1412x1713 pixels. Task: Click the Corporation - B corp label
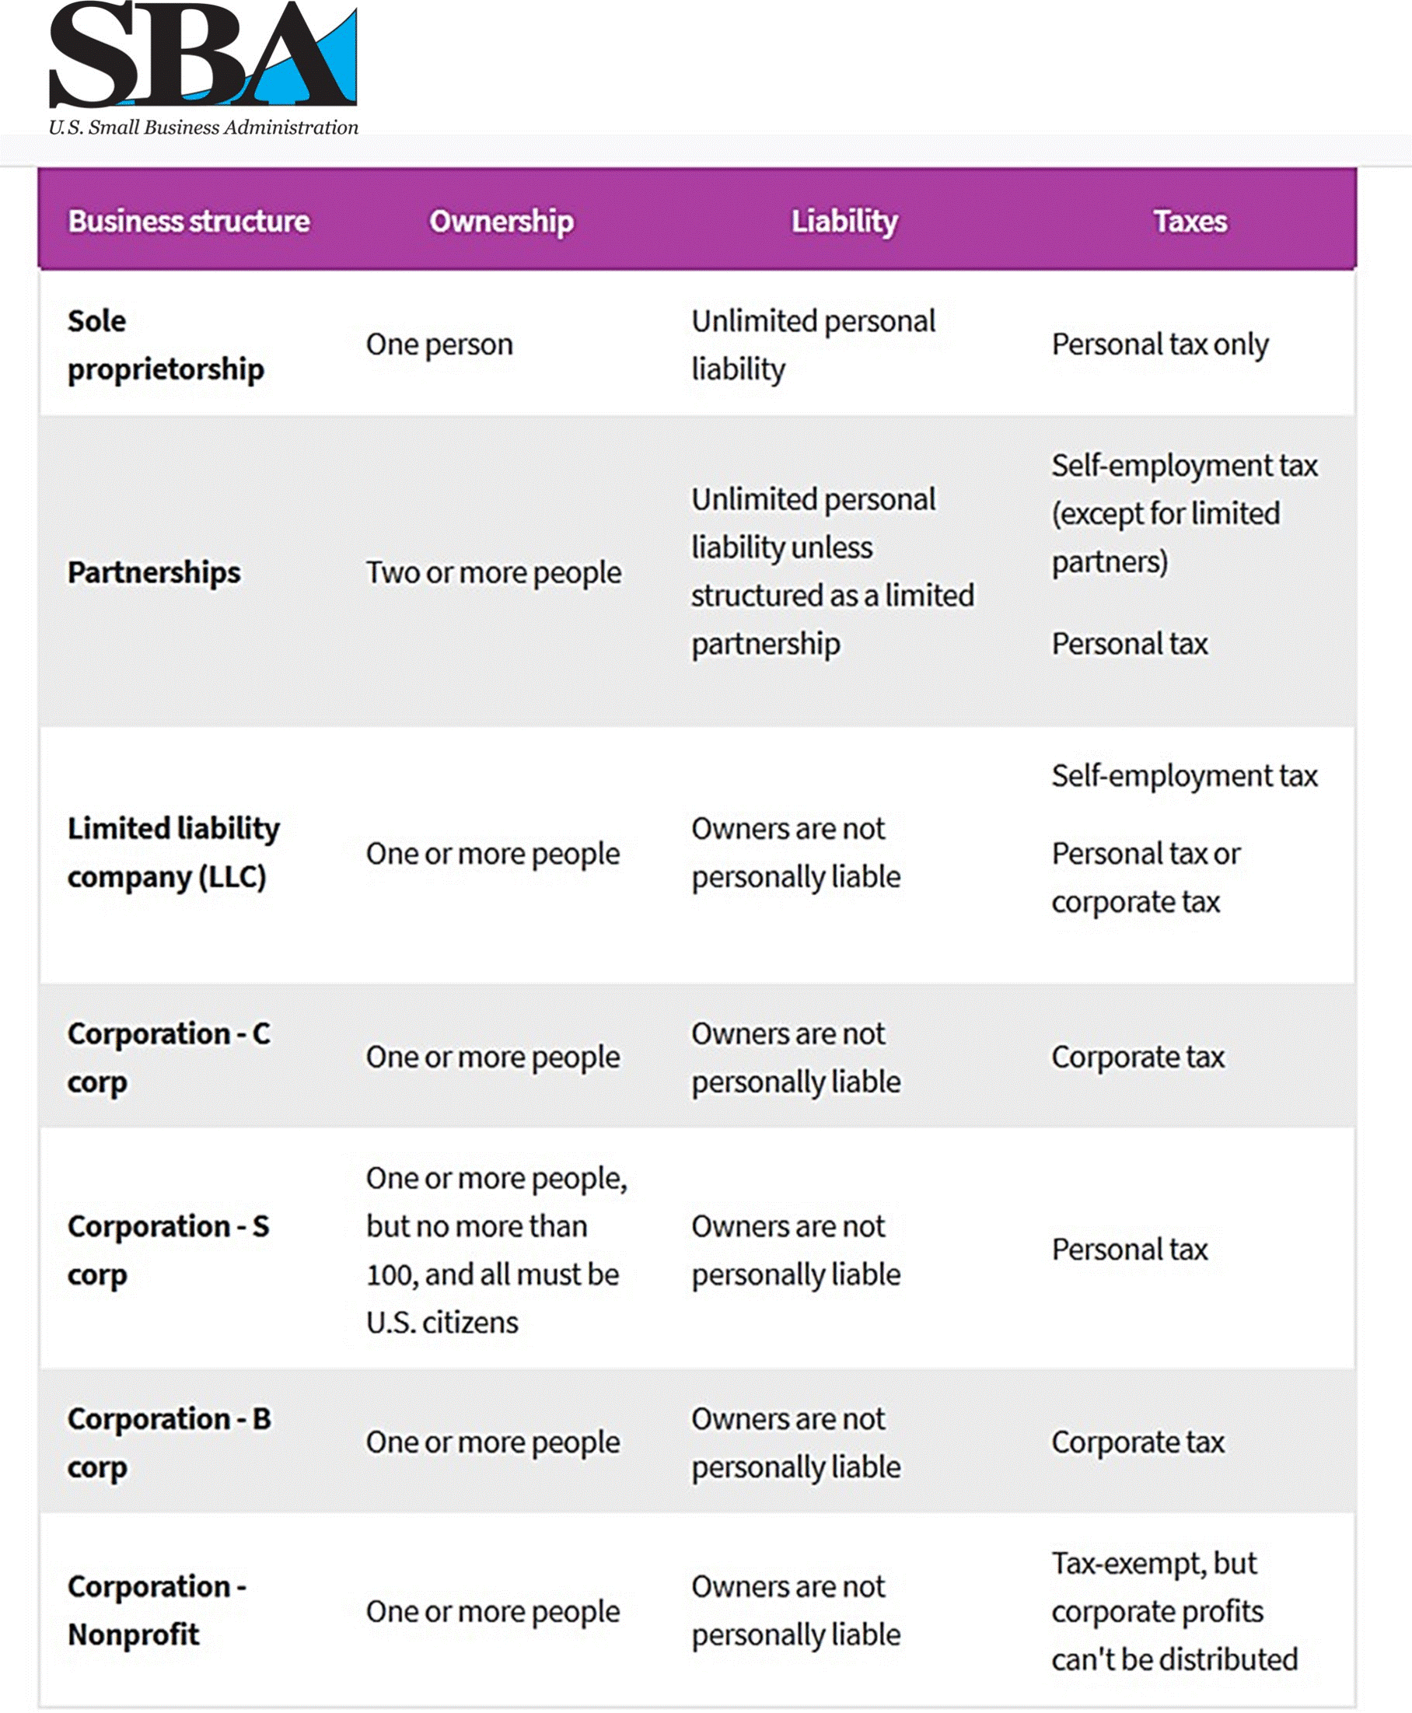(170, 1442)
